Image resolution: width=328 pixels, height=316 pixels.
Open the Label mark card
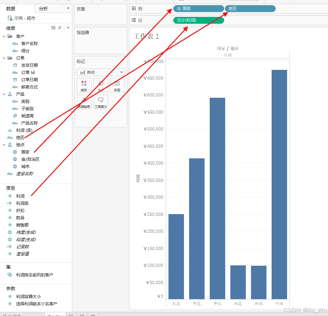click(x=117, y=85)
